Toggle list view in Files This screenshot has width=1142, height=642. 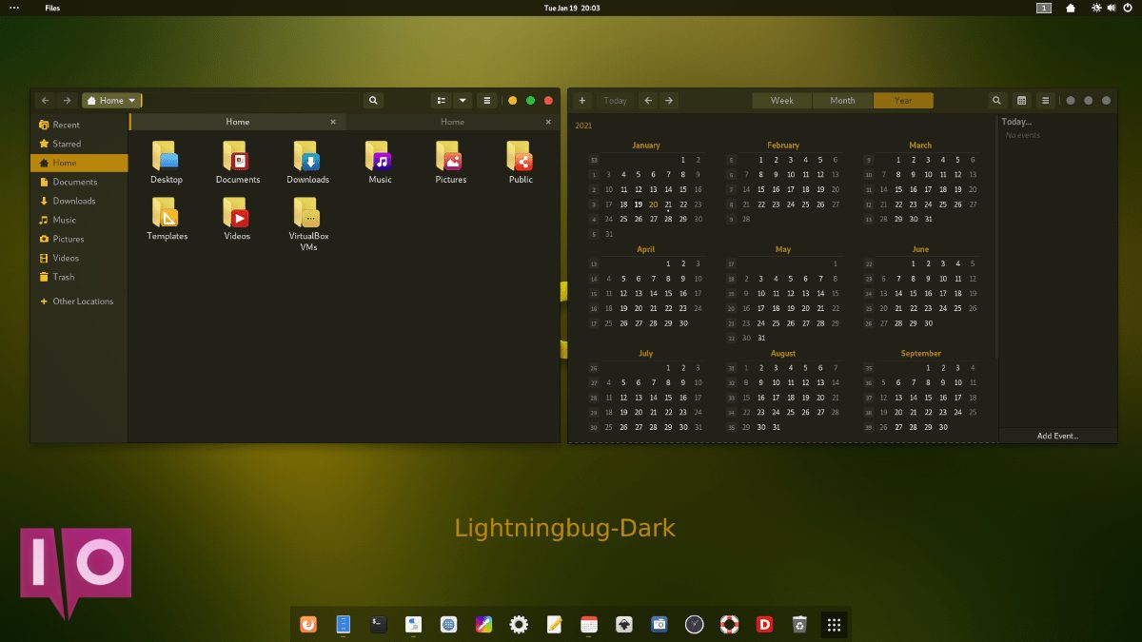[x=442, y=100]
